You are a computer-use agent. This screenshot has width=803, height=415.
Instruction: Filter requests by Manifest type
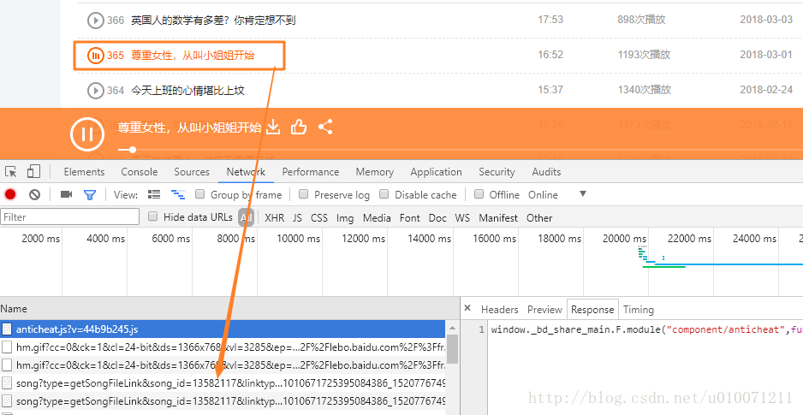pos(498,218)
